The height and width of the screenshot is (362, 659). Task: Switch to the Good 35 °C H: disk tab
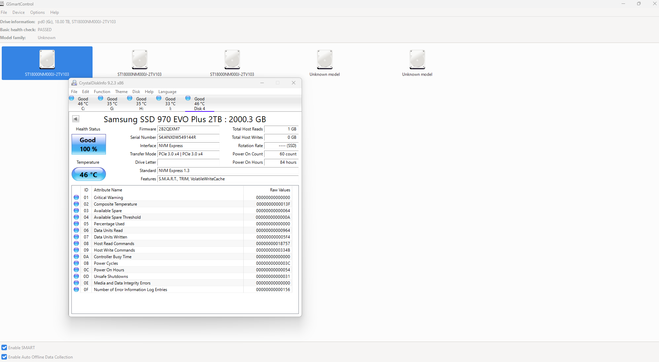(x=141, y=103)
